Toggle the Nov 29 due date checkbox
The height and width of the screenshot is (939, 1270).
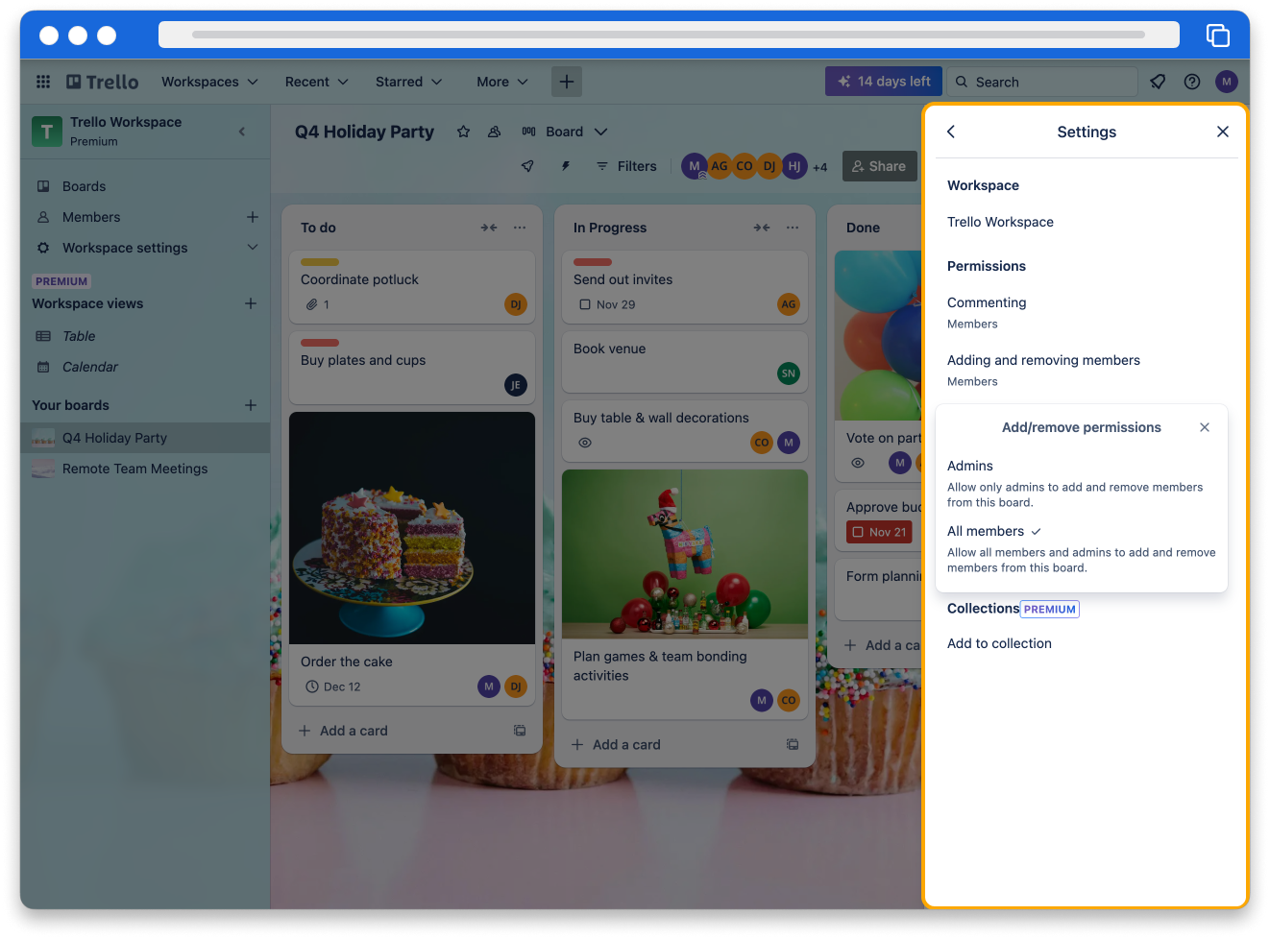tap(584, 304)
